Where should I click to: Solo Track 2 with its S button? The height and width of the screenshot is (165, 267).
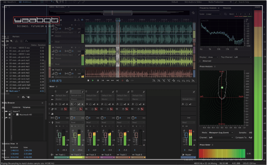tap(75, 47)
